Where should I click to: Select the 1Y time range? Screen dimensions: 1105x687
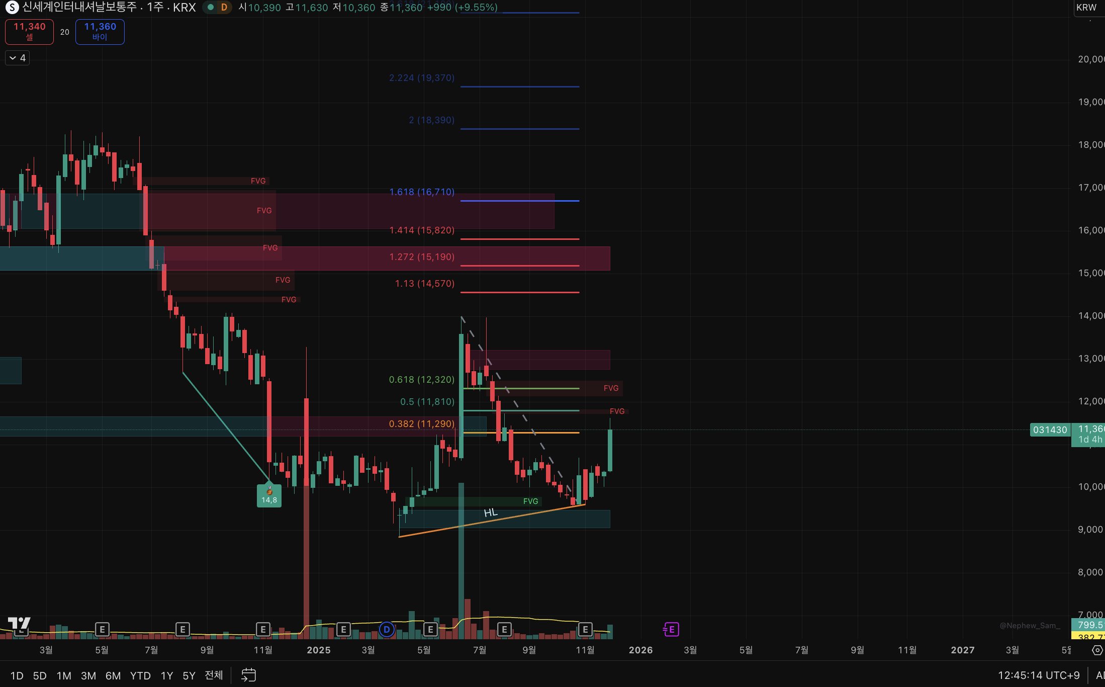(166, 675)
